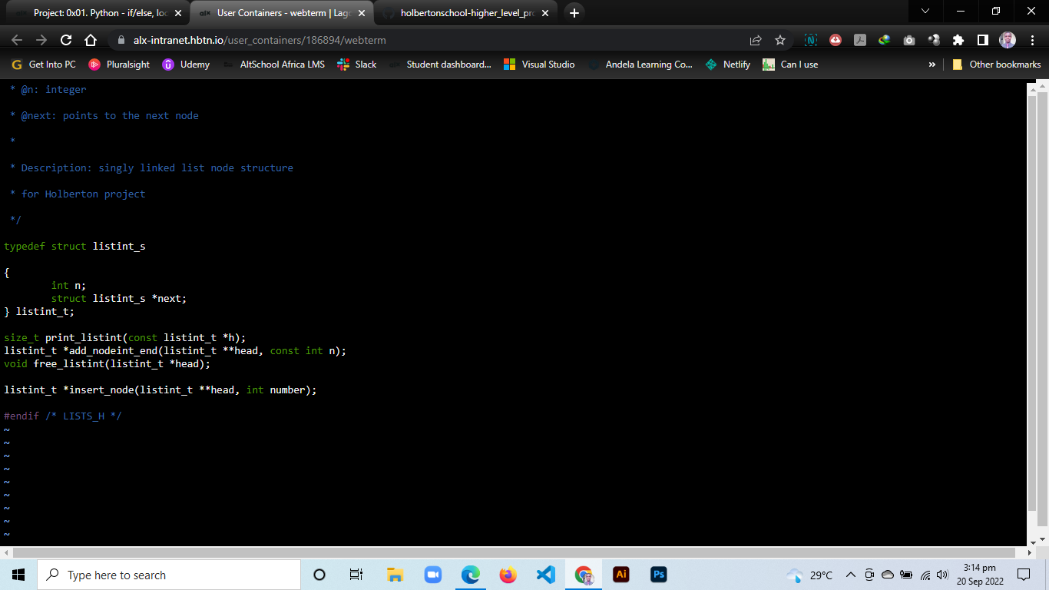Switch to holbertonschool-higher_level tab
Viewport: 1049px width, 590px height.
point(467,13)
